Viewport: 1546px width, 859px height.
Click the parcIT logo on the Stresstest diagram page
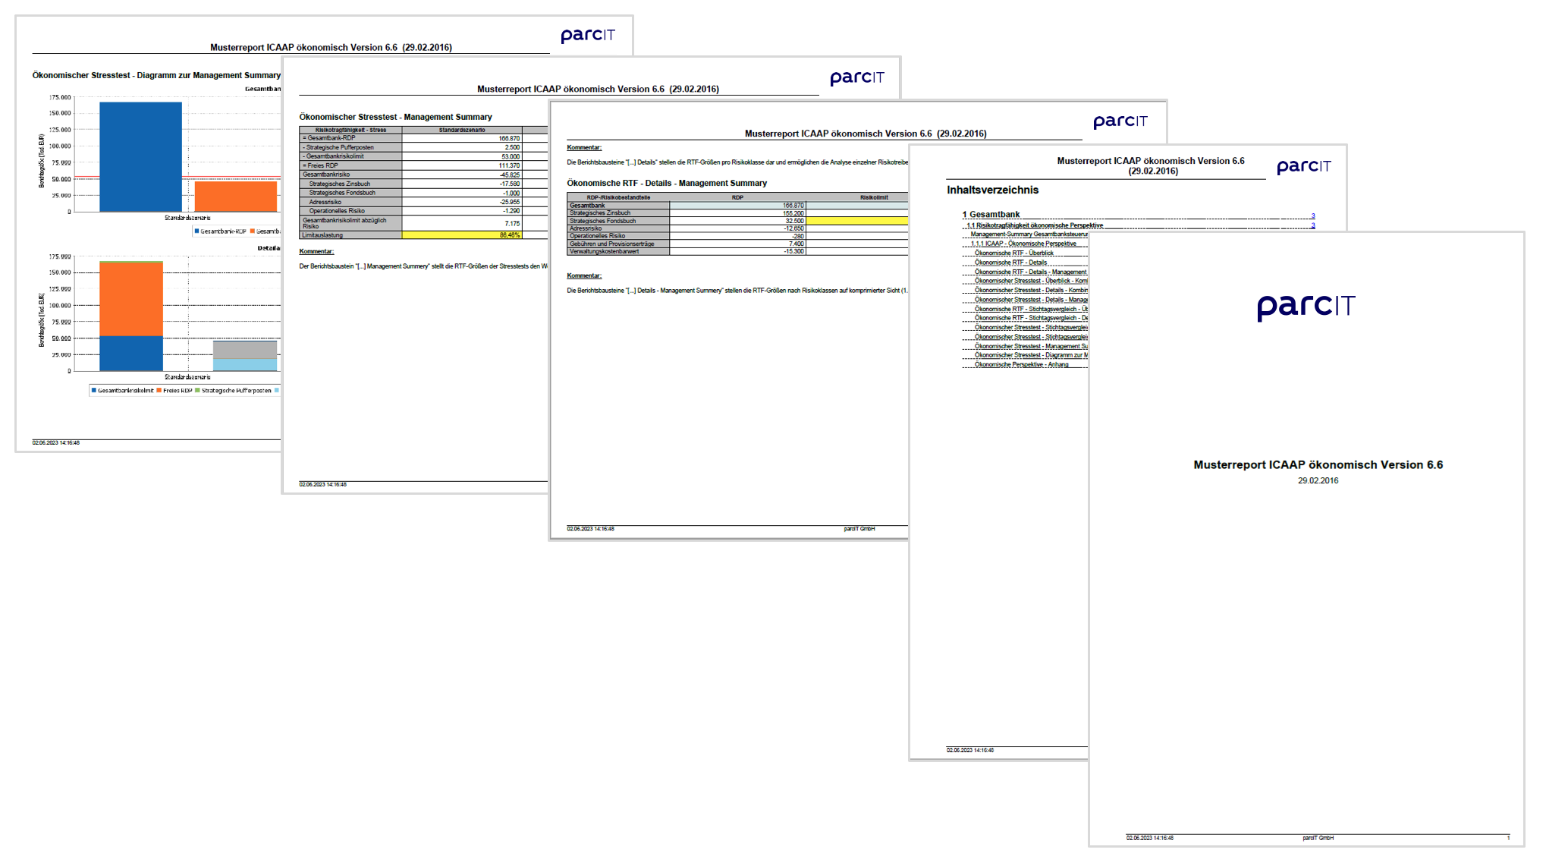pos(588,36)
